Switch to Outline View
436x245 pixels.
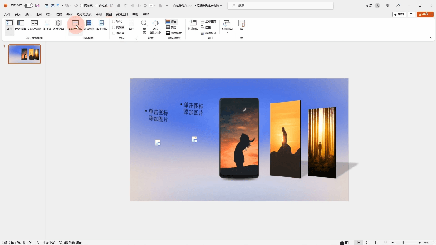click(20, 25)
